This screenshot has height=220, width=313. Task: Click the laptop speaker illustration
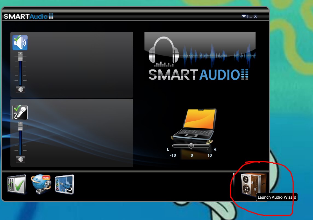(x=194, y=125)
